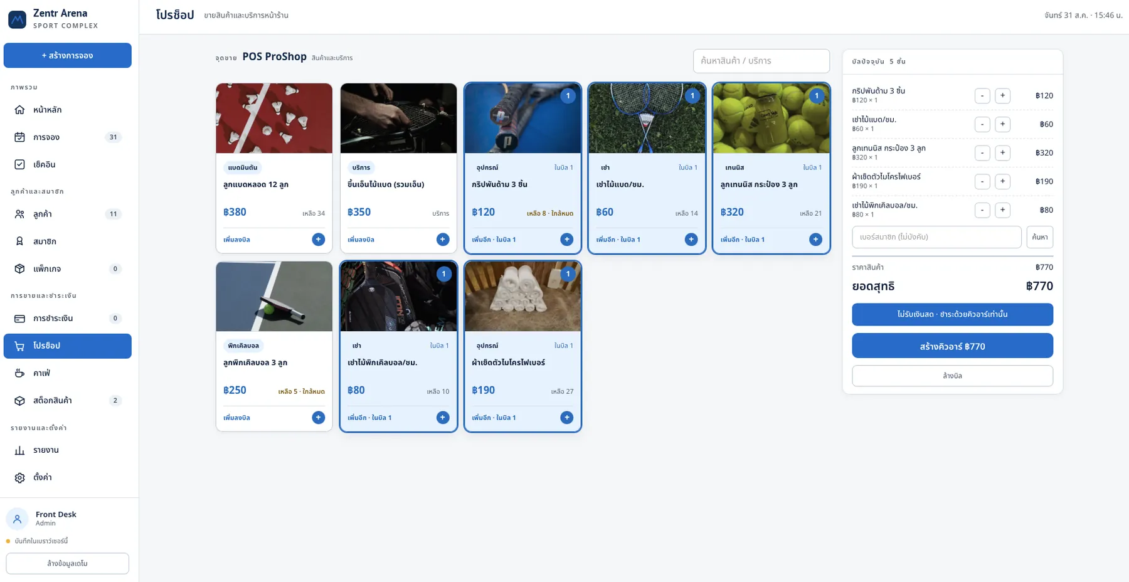Focus the ค้นหาสินค้า / บริการ search field
This screenshot has width=1129, height=582.
[x=761, y=61]
